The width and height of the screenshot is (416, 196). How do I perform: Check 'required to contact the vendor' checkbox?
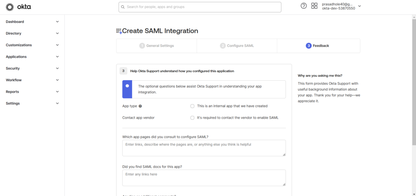pyautogui.click(x=192, y=118)
